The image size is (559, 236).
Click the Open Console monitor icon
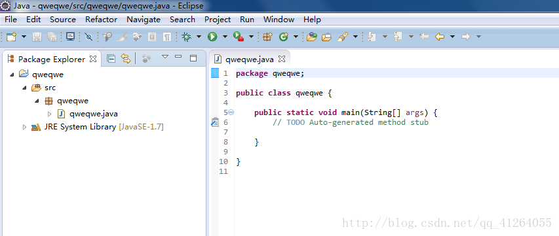pos(70,37)
